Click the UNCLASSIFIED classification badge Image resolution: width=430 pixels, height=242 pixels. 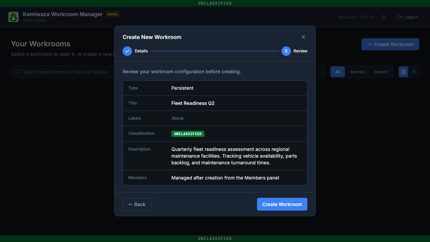[188, 134]
